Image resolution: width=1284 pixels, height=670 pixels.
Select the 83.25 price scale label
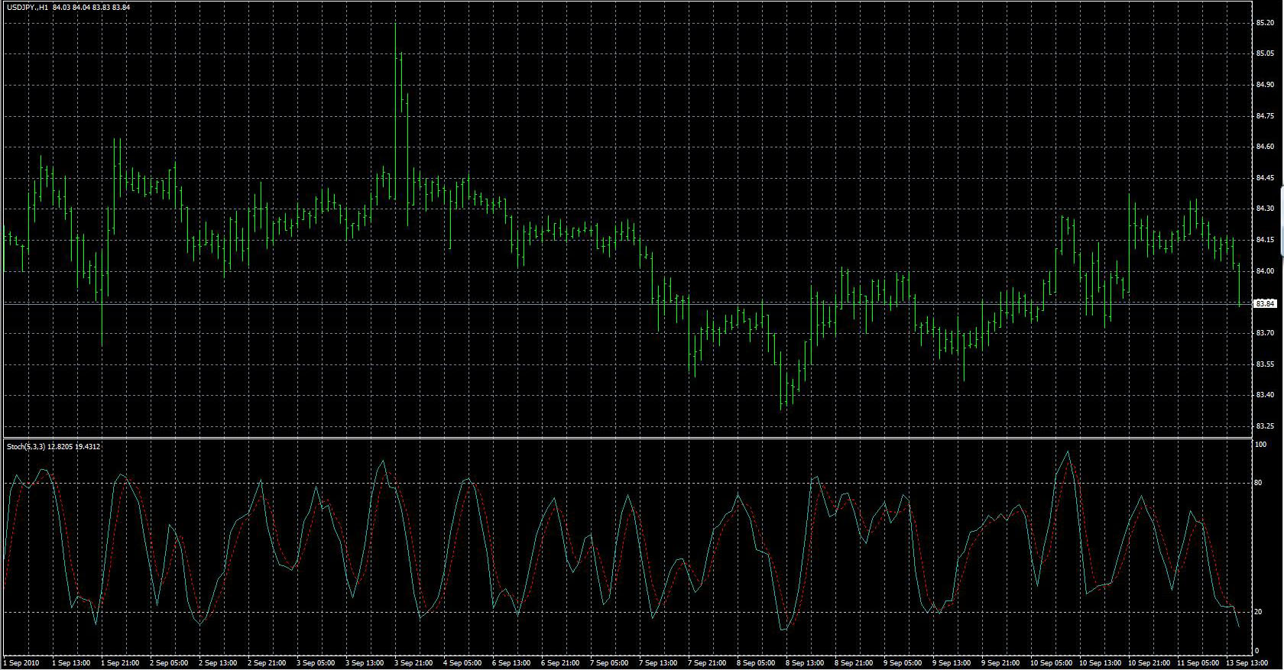tap(1264, 426)
